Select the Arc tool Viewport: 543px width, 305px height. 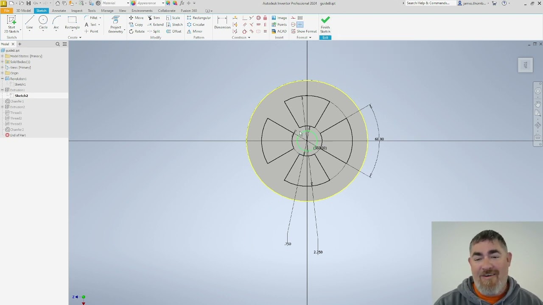(56, 23)
